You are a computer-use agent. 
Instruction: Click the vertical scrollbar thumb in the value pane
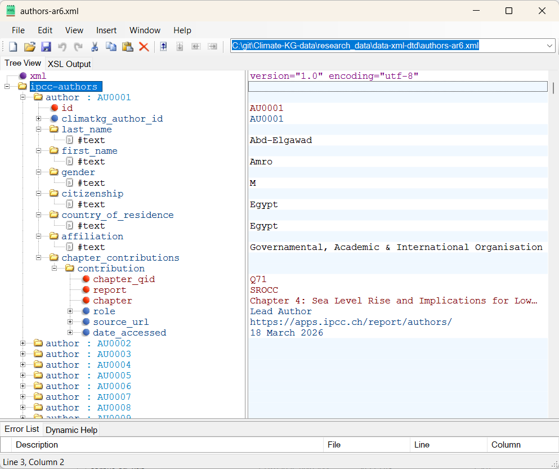(x=553, y=88)
